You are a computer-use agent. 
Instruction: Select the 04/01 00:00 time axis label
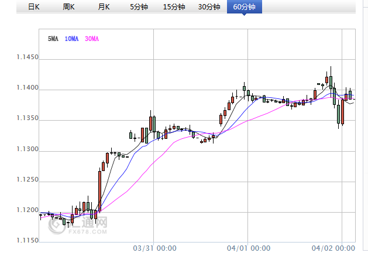coord(249,248)
